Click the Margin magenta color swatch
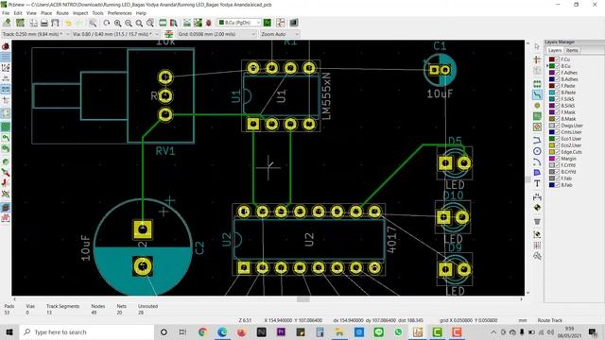This screenshot has height=340, width=605. [552, 159]
